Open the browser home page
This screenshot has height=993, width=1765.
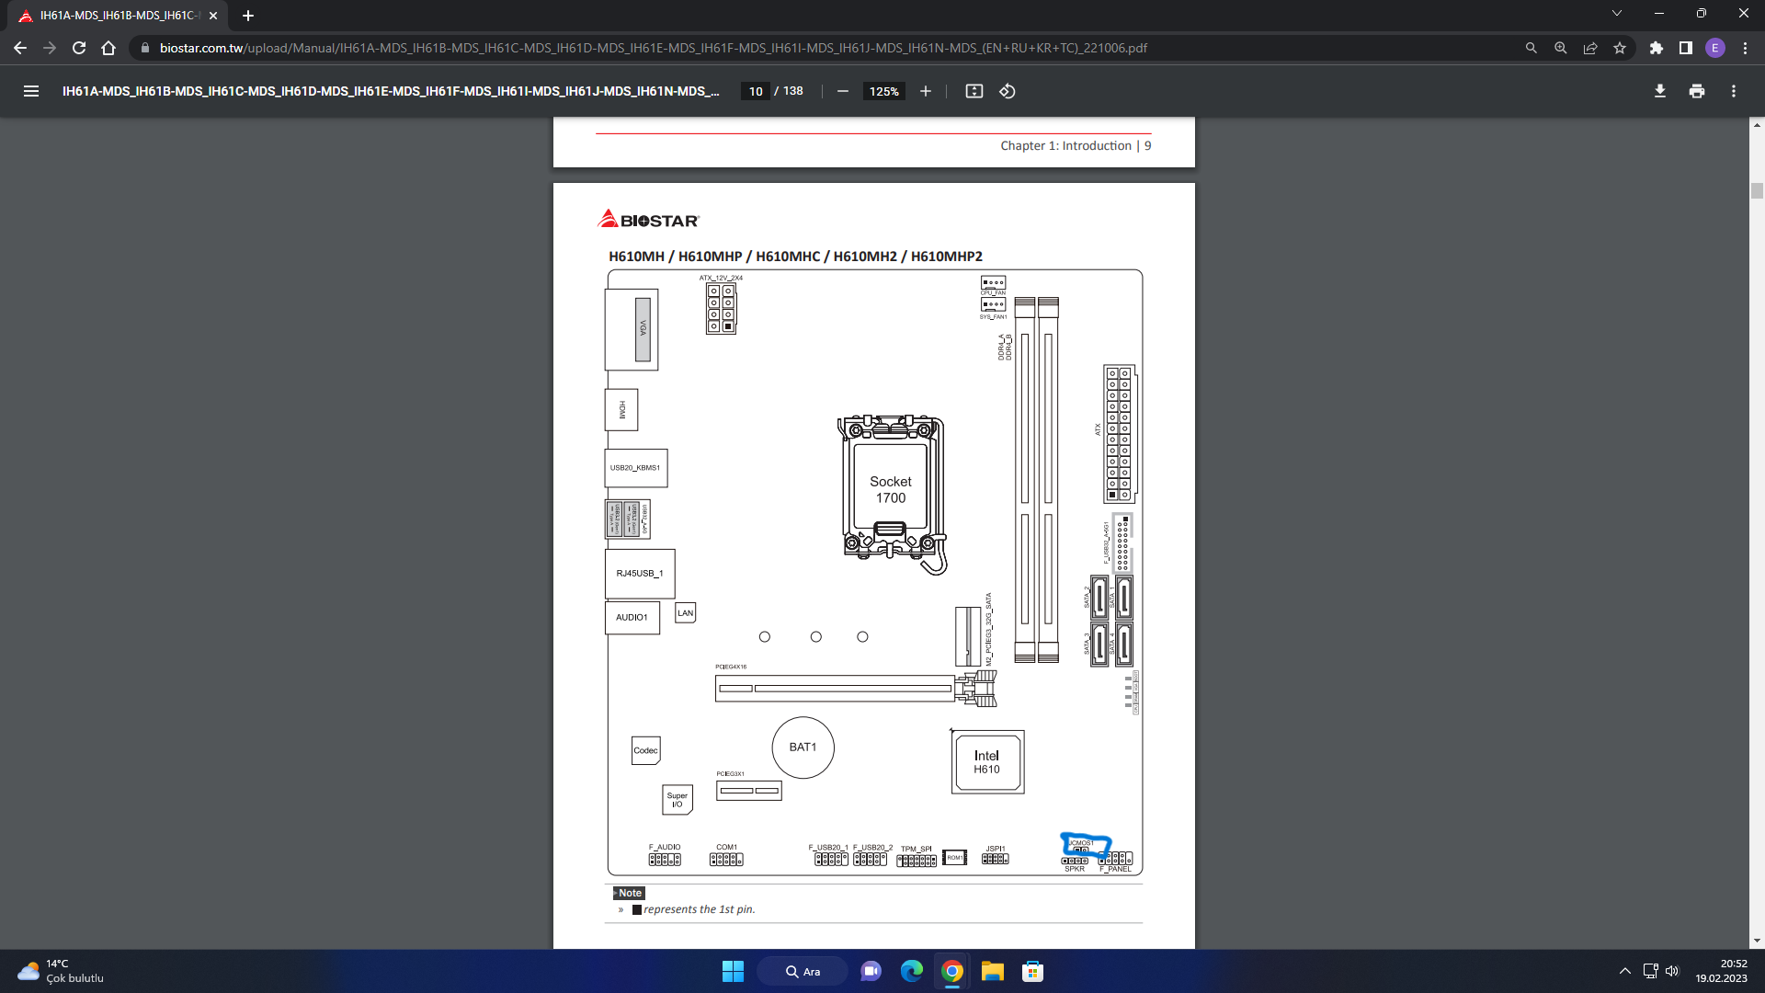point(108,48)
